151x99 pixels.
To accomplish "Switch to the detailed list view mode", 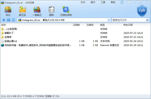I will pyautogui.click(x=13, y=20).
